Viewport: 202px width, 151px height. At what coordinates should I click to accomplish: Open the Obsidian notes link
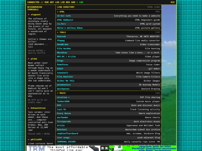[x=62, y=53]
